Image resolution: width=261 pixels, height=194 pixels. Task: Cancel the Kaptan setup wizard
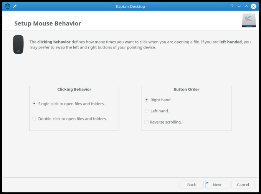tap(243, 185)
